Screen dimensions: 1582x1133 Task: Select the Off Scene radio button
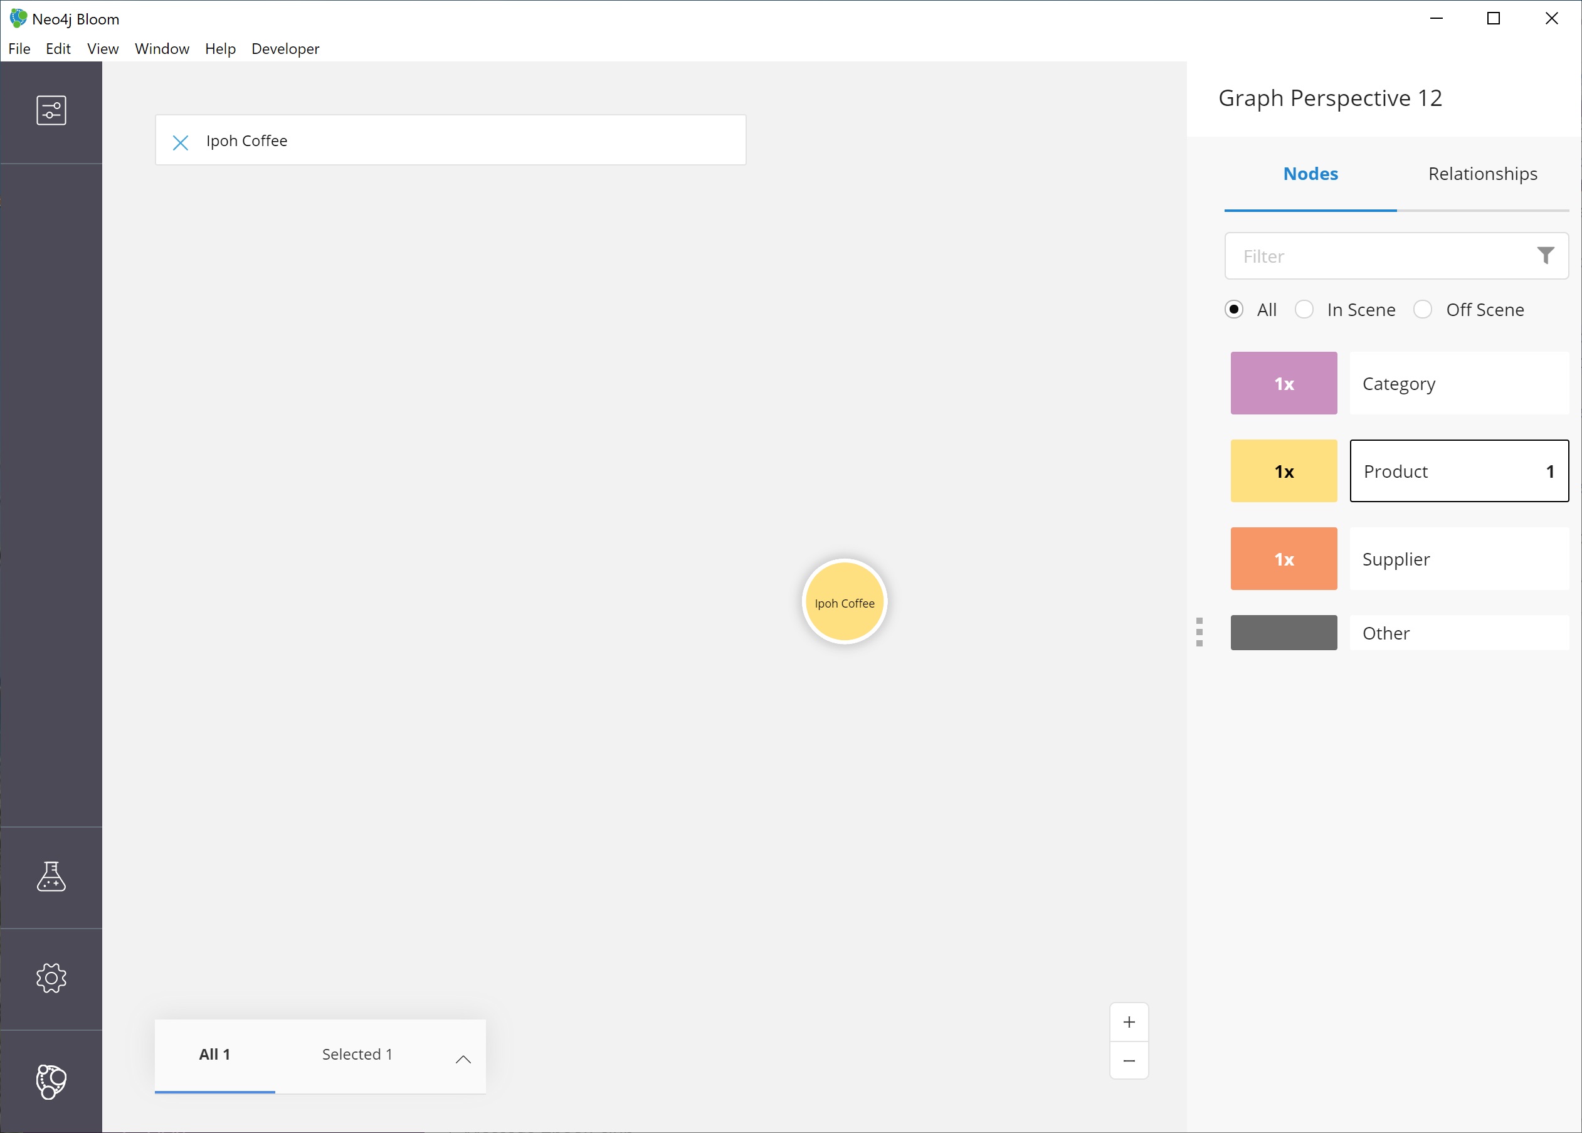pyautogui.click(x=1423, y=309)
